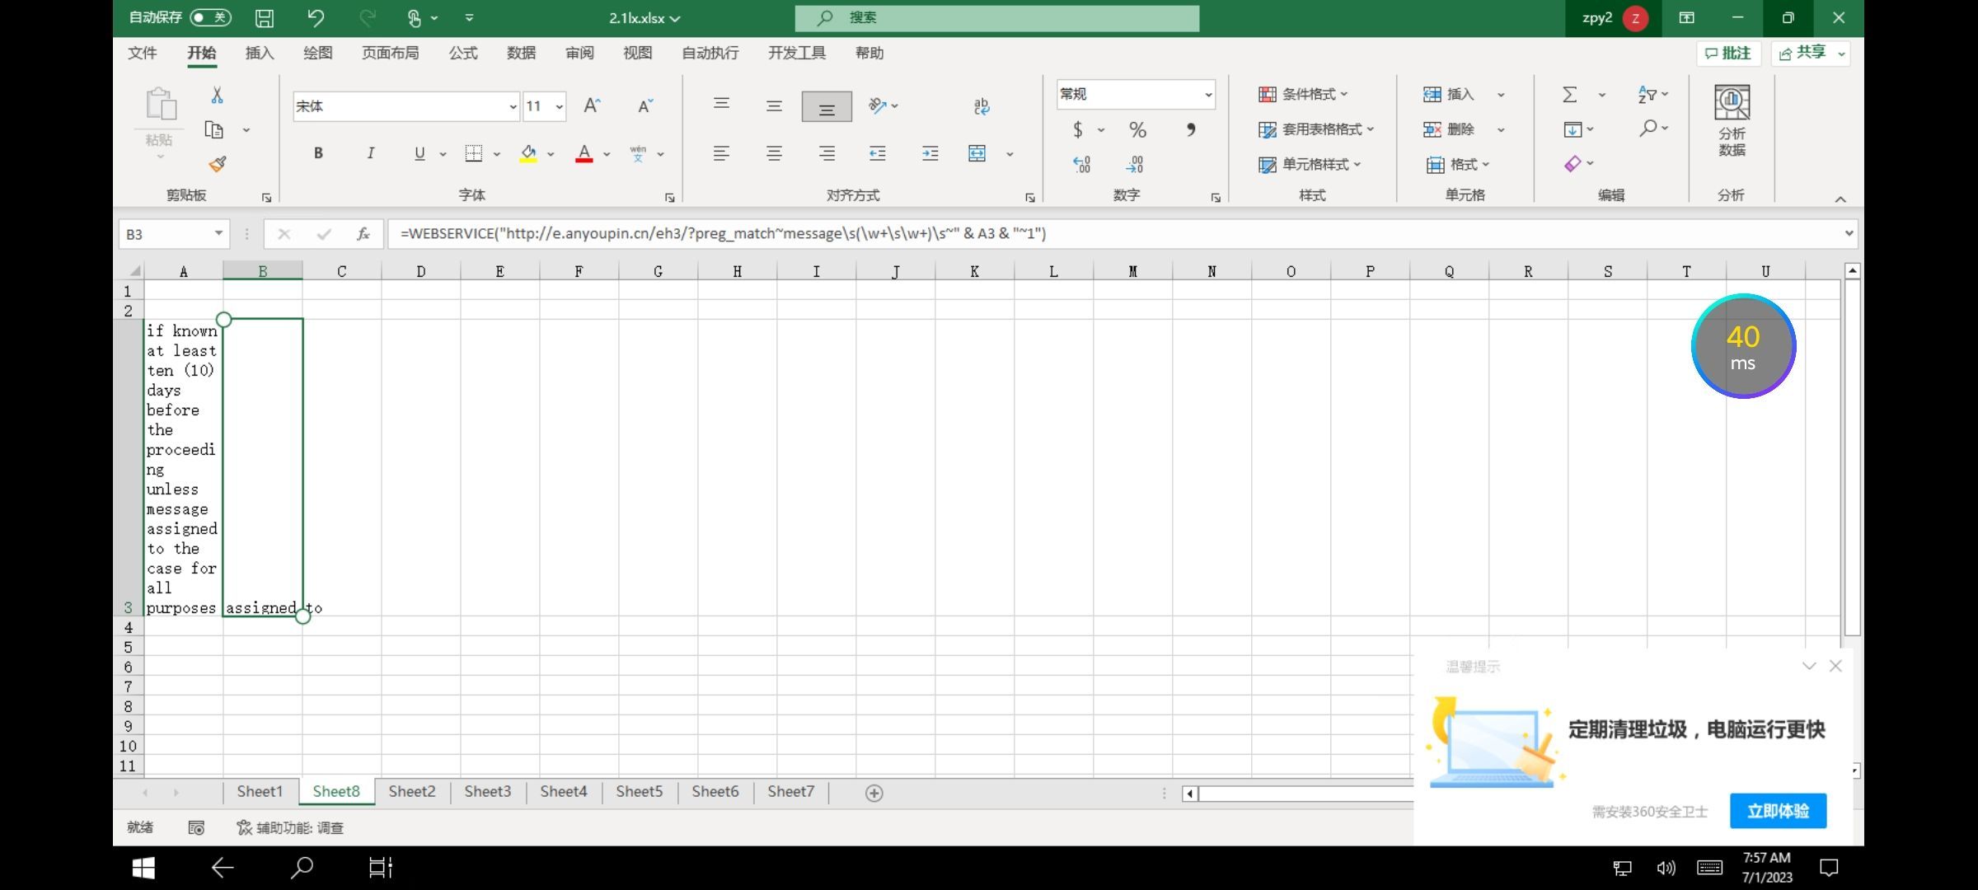
Task: Open the font name dropdown
Action: (513, 106)
